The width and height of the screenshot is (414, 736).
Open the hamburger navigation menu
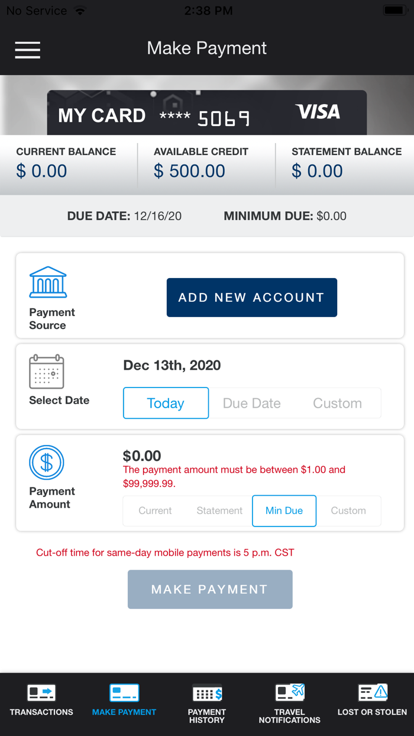point(27,50)
